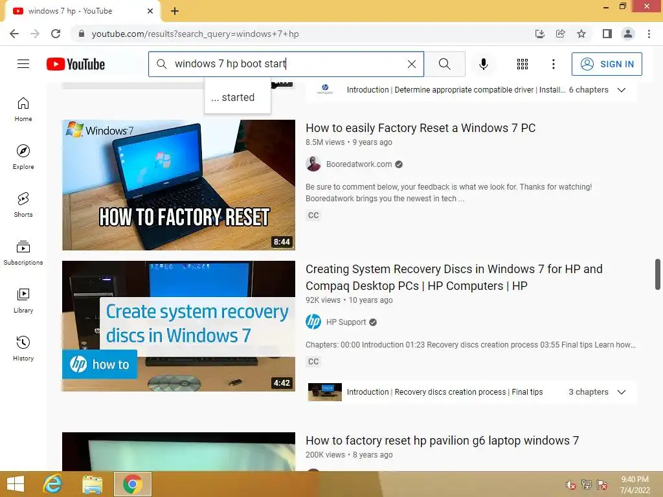Open Library in the sidebar
The height and width of the screenshot is (497, 663).
tap(23, 300)
